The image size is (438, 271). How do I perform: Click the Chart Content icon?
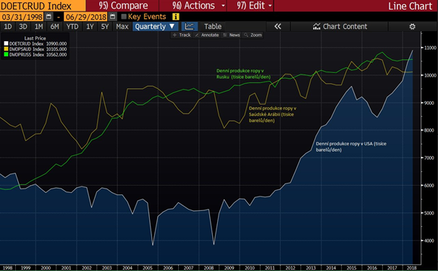click(316, 27)
